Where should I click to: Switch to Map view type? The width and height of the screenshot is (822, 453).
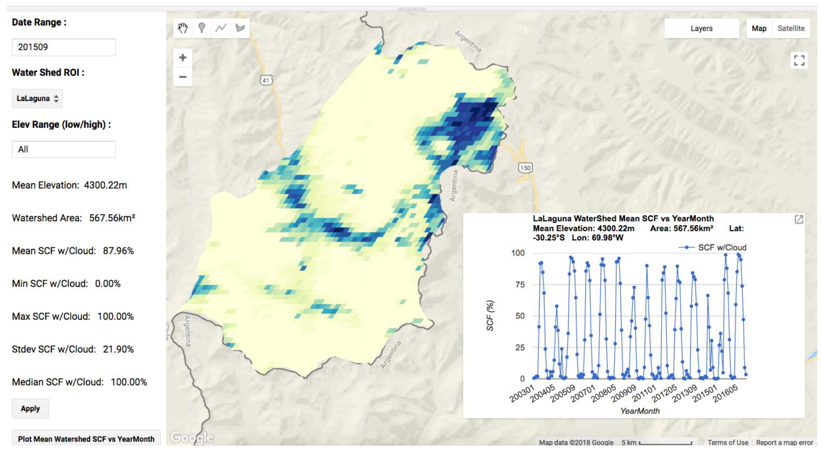point(759,28)
